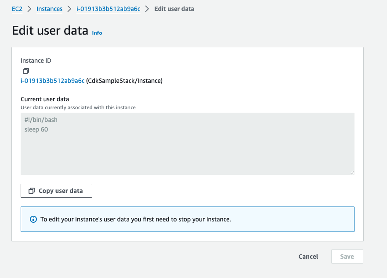Click the chevron after EC2 in the breadcrumb
This screenshot has height=278, width=387.
click(29, 8)
